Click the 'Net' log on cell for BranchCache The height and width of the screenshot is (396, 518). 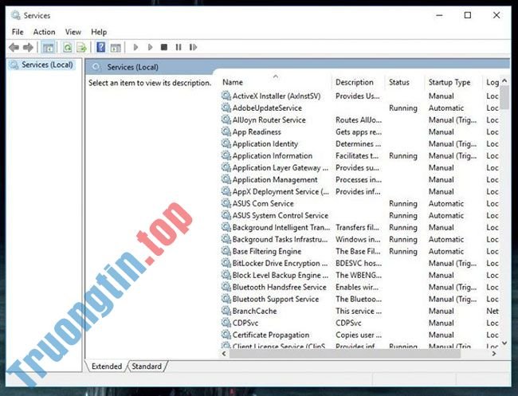tap(492, 311)
